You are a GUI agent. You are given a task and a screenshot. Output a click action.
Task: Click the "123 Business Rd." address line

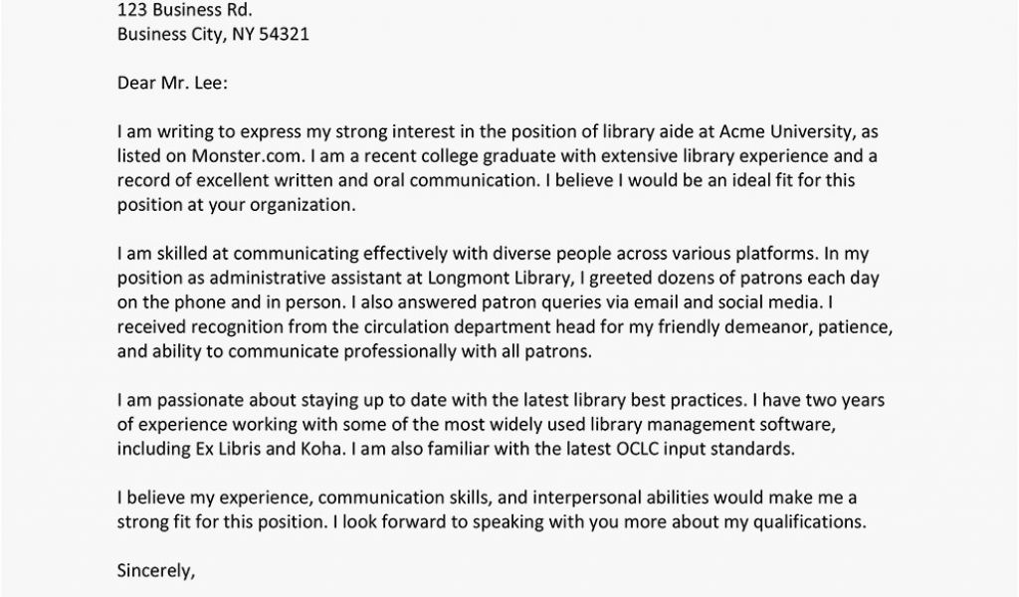pyautogui.click(x=184, y=11)
